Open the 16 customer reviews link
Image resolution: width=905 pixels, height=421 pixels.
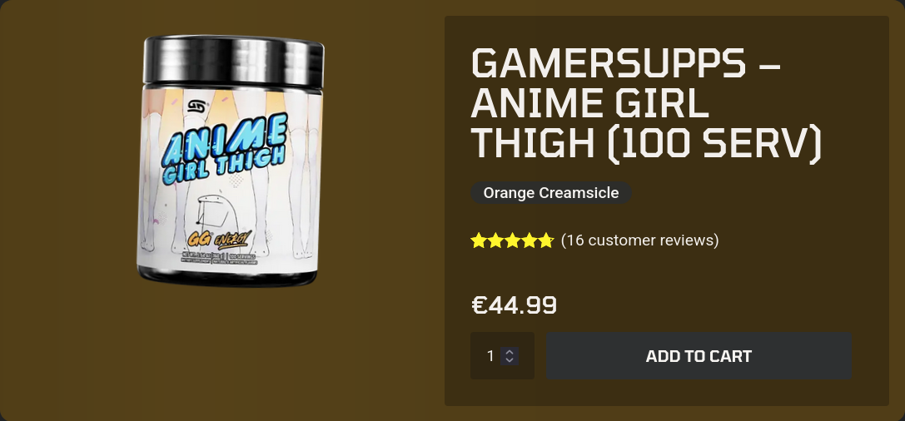pos(639,240)
